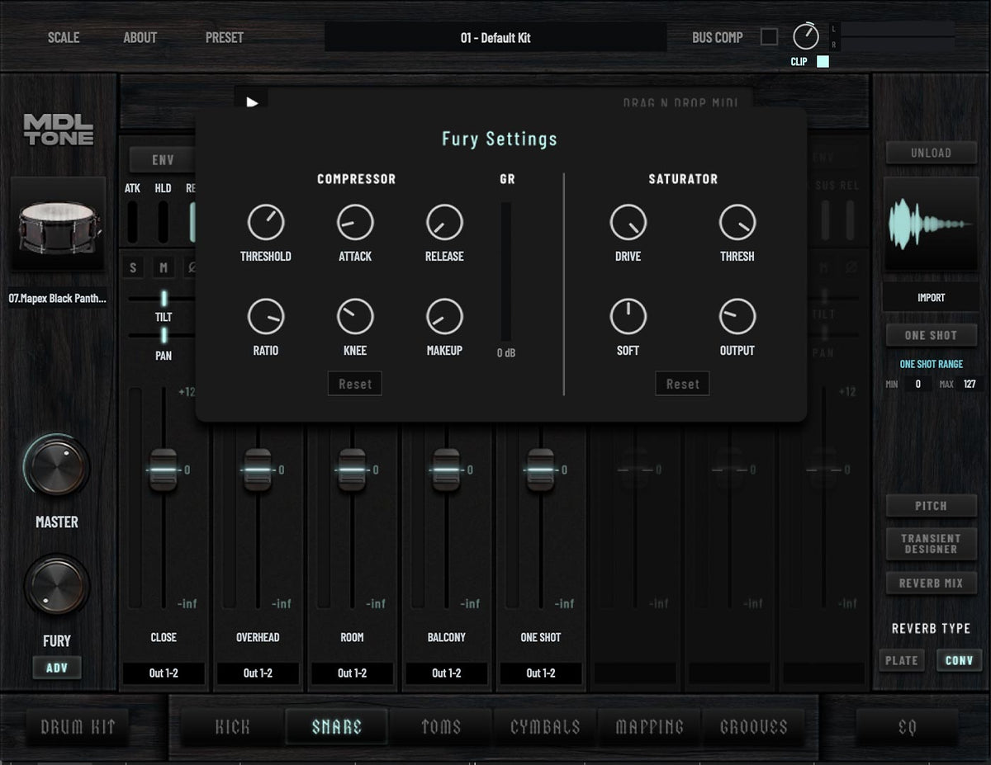
Task: Open the ABOUT menu
Action: [140, 37]
